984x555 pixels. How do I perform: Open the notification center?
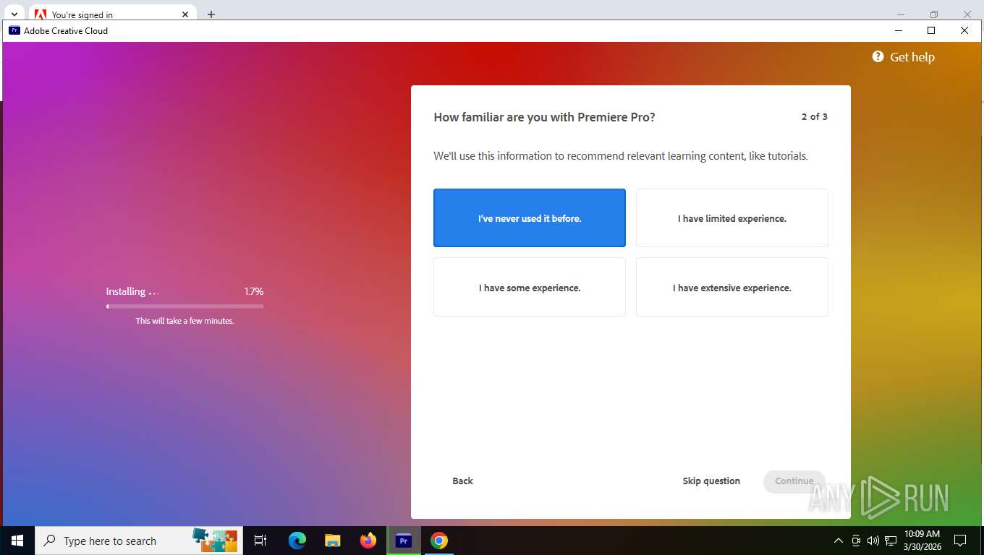click(x=960, y=541)
